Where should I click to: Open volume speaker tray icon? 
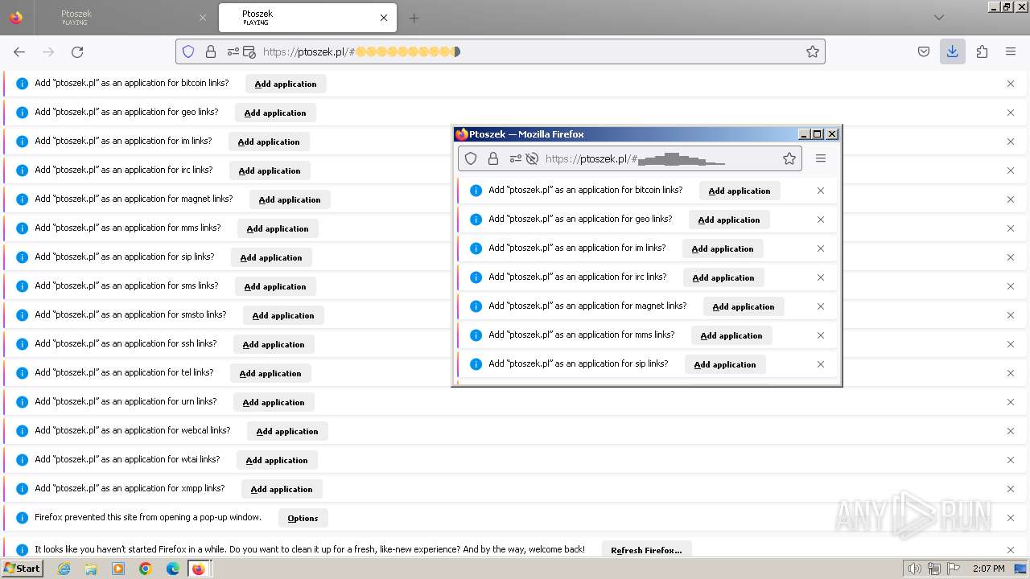pos(914,569)
